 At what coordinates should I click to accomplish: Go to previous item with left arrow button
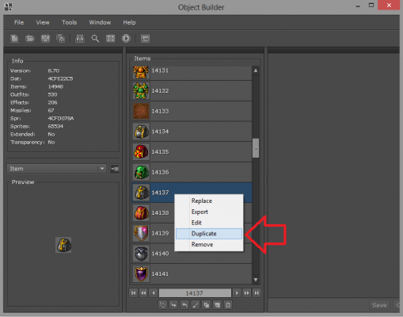click(x=154, y=292)
